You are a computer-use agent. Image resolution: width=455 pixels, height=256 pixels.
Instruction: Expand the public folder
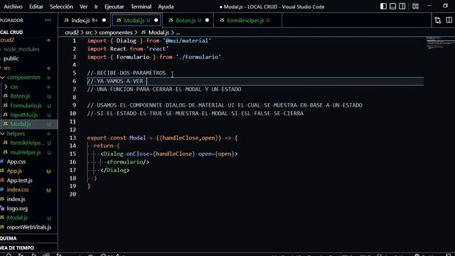coord(11,58)
